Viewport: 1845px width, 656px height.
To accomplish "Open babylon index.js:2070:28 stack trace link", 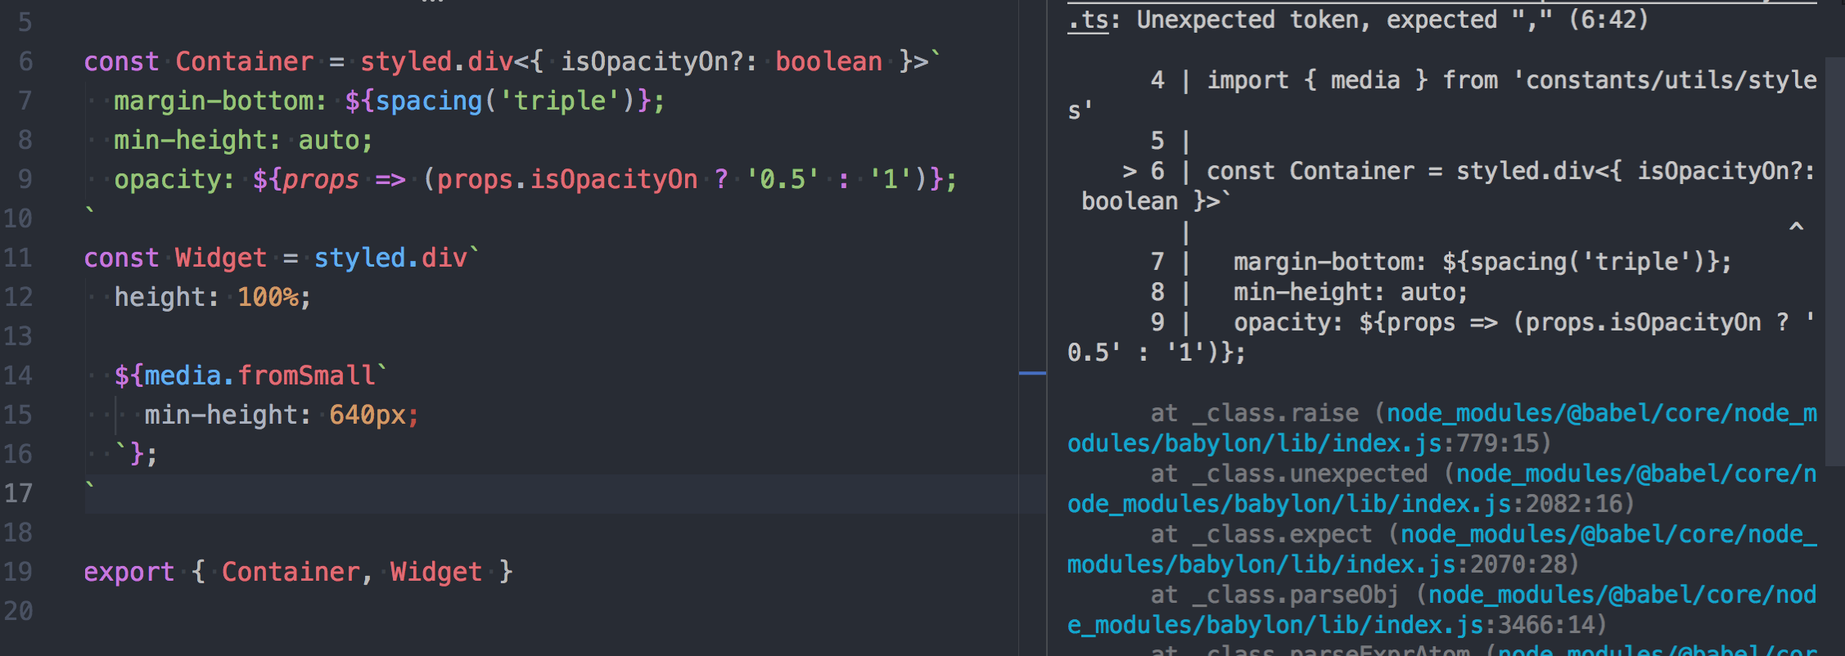I will [1442, 550].
